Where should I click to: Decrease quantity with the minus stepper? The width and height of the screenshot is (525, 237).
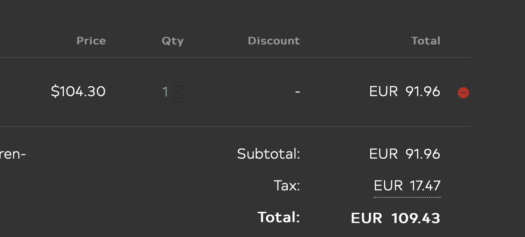179,98
